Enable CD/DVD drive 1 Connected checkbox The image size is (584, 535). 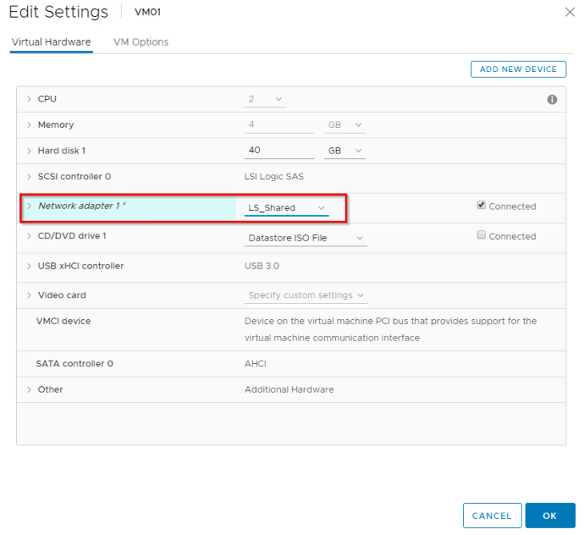point(481,235)
